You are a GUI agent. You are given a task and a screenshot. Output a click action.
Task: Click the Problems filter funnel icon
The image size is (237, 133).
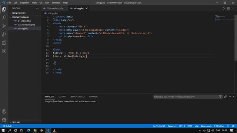220,97
